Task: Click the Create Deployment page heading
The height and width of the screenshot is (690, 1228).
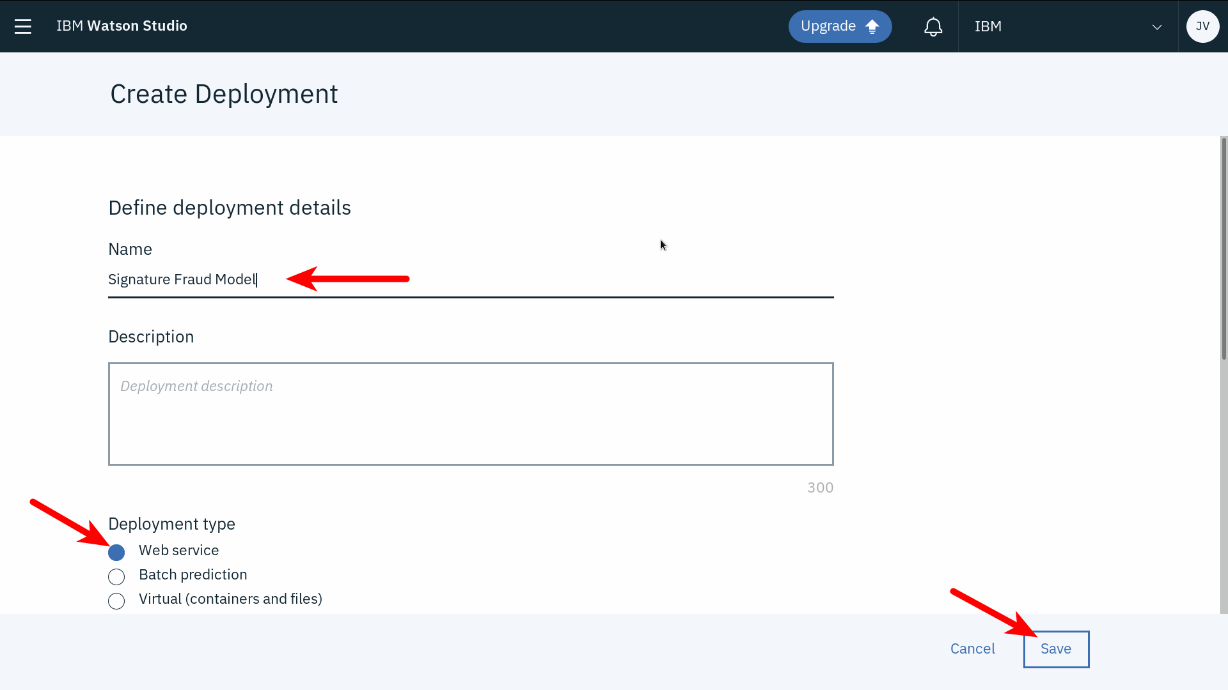Action: pyautogui.click(x=224, y=94)
